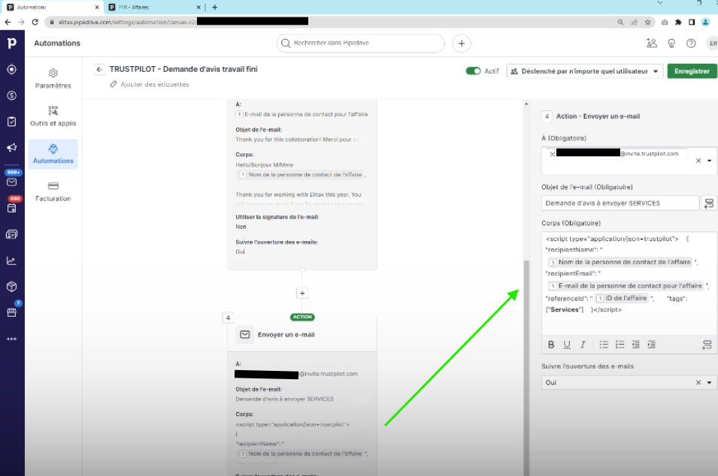Image resolution: width=718 pixels, height=476 pixels.
Task: Click the quick add plus button
Action: [x=462, y=44]
